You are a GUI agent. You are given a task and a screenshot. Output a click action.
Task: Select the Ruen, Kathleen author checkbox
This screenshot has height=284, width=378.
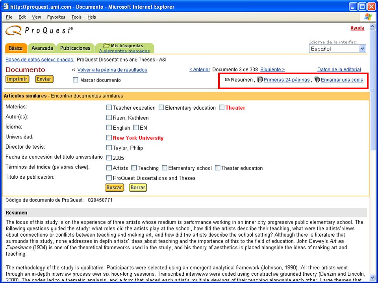point(109,118)
